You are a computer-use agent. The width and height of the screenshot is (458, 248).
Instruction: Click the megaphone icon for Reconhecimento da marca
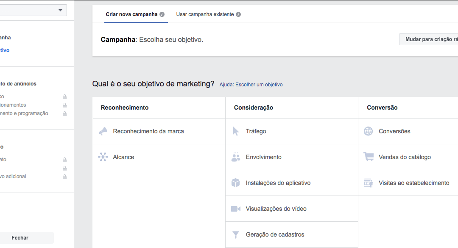point(103,132)
